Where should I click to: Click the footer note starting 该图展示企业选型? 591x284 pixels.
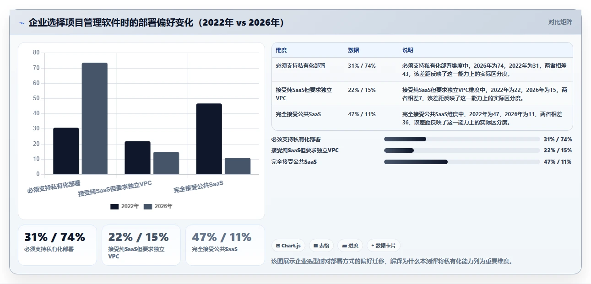pyautogui.click(x=392, y=262)
